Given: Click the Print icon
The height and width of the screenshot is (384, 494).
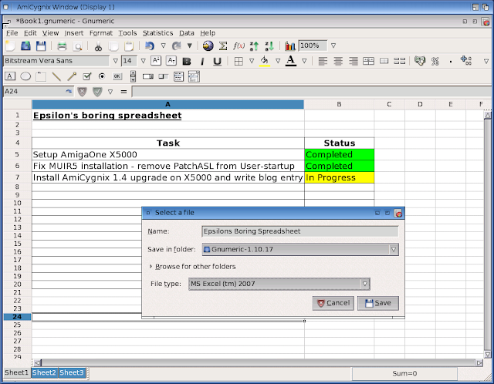Looking at the screenshot, I should (62, 46).
